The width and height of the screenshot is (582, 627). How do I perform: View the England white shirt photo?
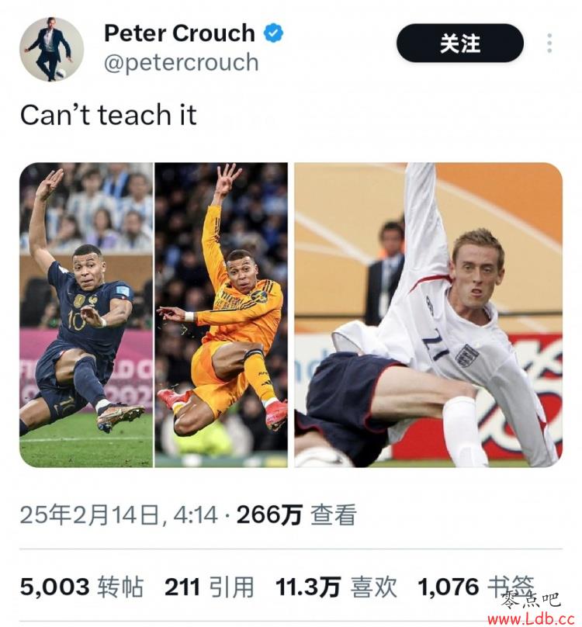(428, 315)
